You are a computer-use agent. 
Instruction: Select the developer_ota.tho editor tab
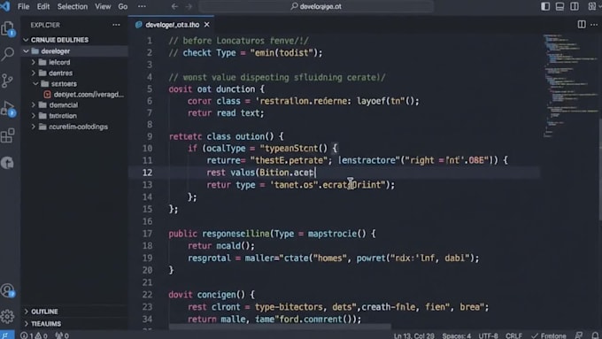click(x=171, y=25)
